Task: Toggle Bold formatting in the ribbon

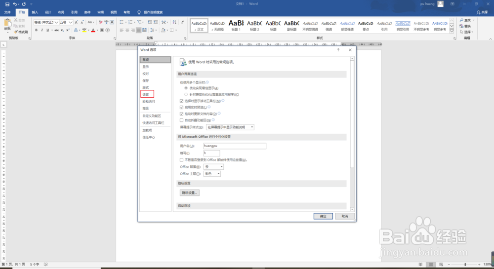Action: pos(36,30)
